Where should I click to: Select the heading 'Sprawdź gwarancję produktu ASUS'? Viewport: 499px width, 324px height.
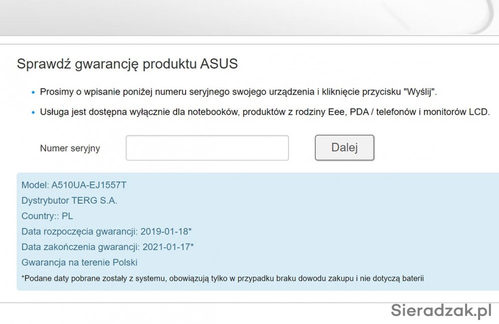pos(127,64)
